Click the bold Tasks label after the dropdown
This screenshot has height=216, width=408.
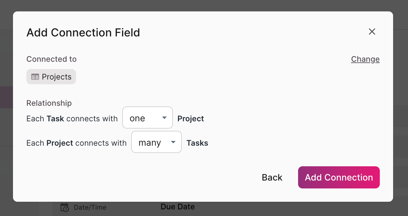tap(197, 143)
